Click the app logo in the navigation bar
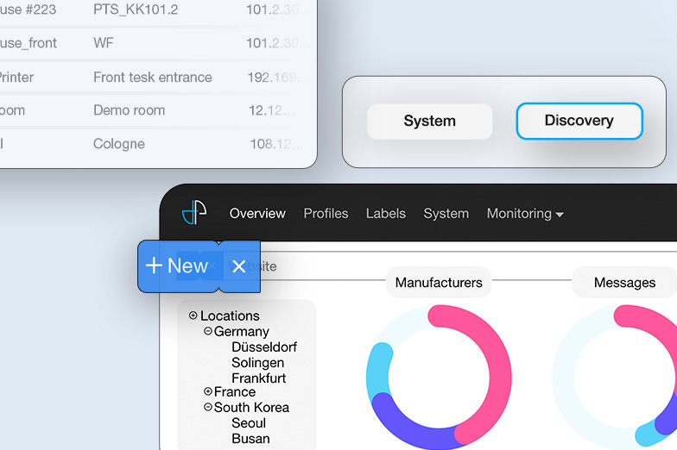Screen dimensions: 677x450 click(194, 213)
